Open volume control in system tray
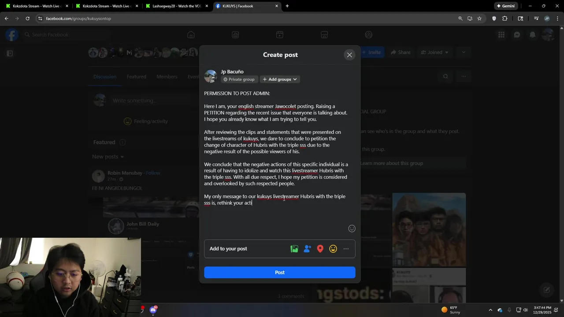This screenshot has height=317, width=564. [x=525, y=310]
